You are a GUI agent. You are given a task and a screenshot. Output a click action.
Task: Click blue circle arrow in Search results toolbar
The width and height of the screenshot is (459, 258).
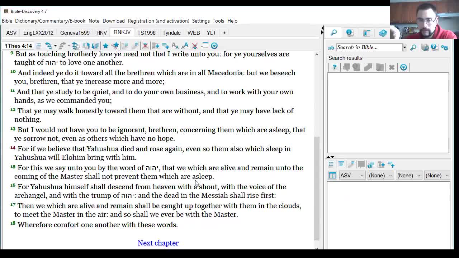pos(403,67)
